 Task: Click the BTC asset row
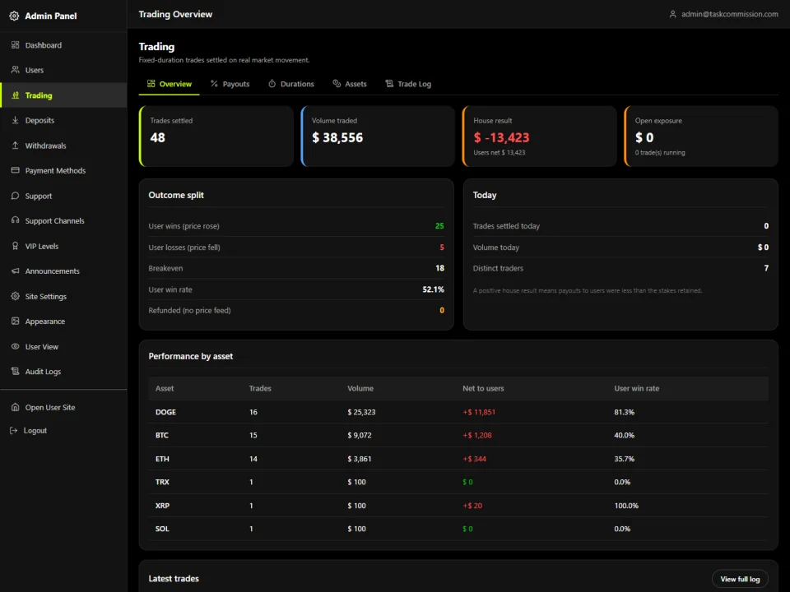[x=458, y=435]
